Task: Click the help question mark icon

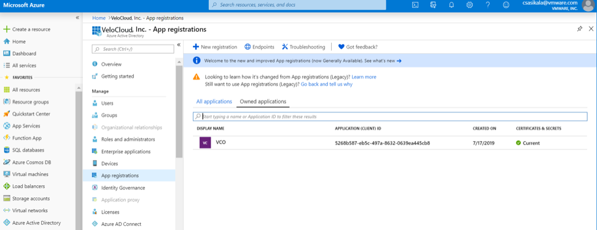Action: (488, 5)
